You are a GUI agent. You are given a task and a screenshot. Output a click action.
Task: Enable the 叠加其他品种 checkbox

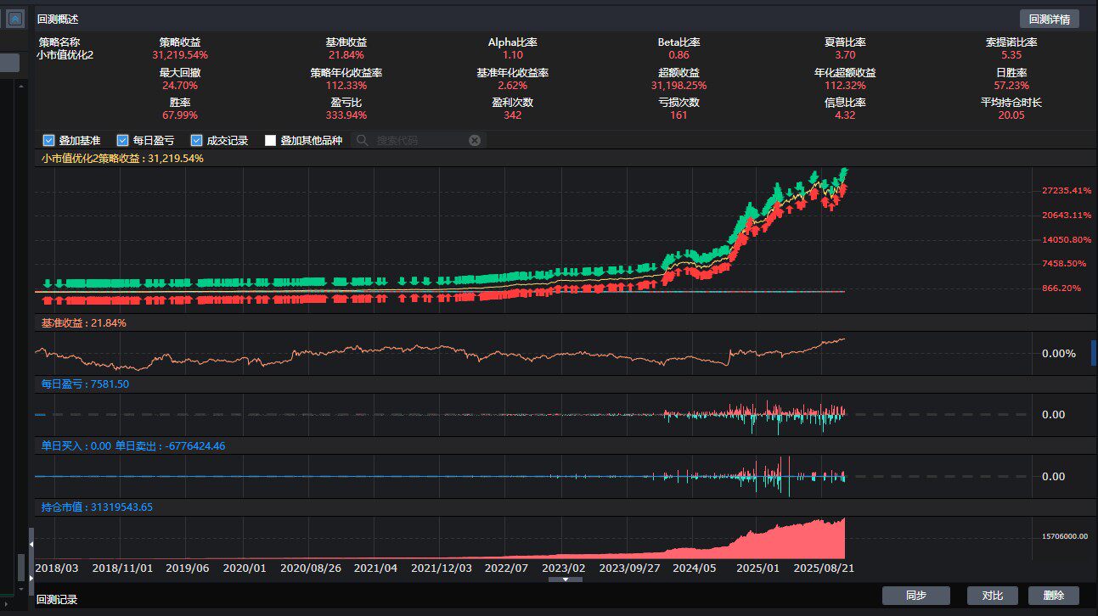270,140
